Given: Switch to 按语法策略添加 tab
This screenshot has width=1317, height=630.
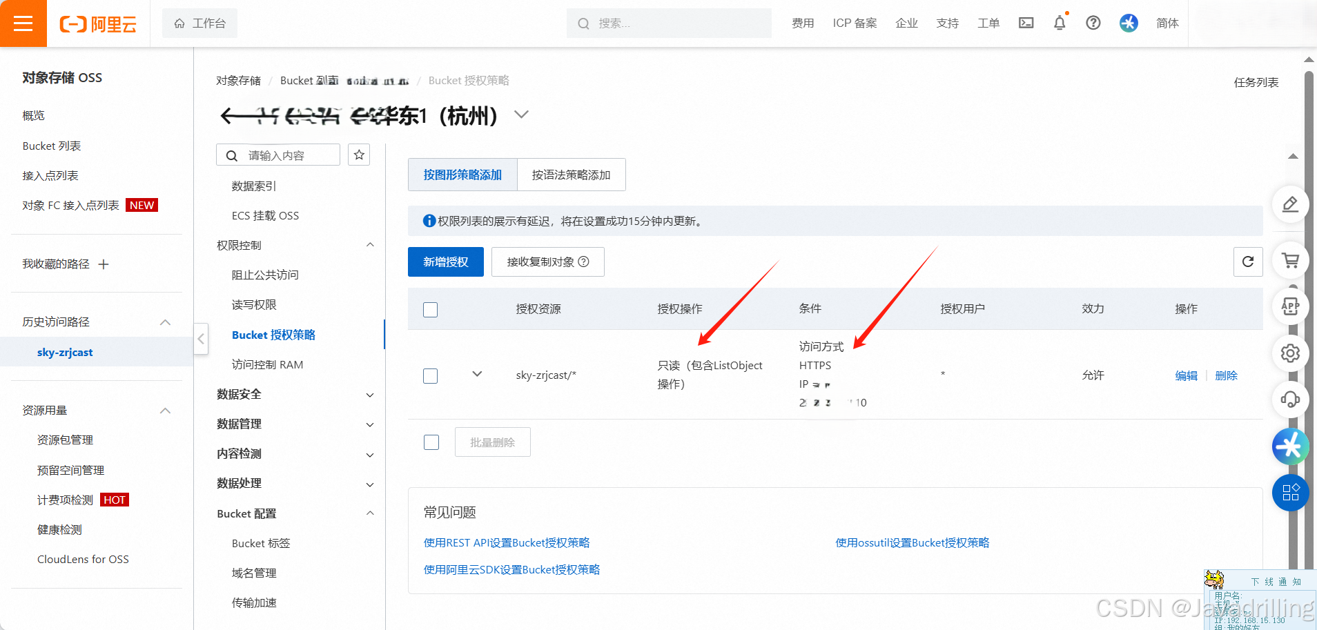Looking at the screenshot, I should coord(572,175).
